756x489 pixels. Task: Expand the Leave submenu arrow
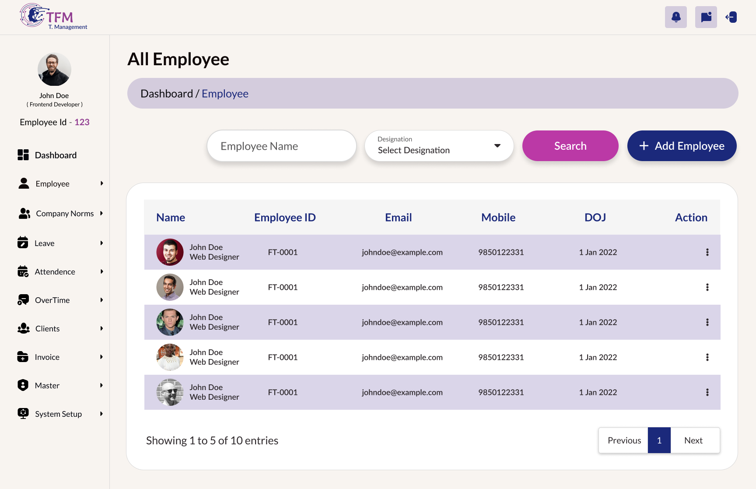101,243
